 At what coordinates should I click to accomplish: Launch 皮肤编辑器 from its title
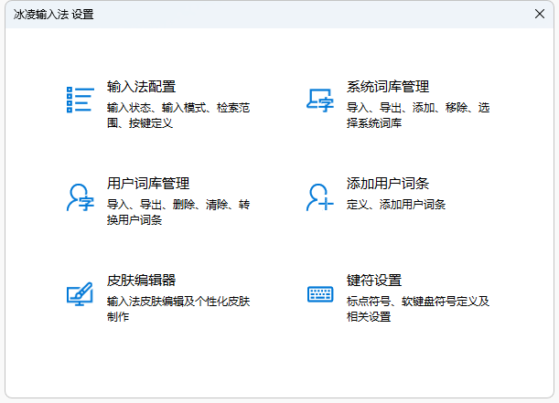pyautogui.click(x=141, y=281)
